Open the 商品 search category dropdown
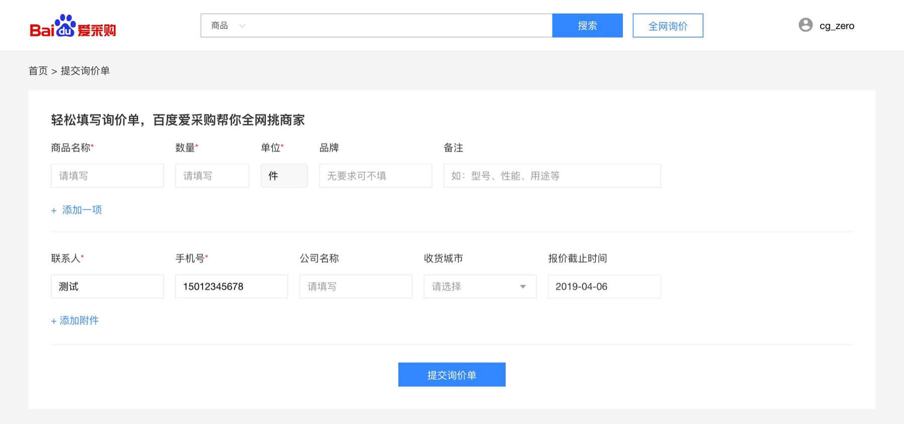Viewport: 904px width, 424px height. click(228, 26)
